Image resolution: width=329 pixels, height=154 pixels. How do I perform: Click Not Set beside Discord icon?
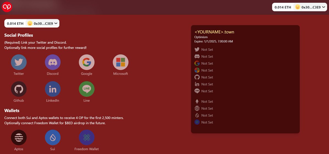207,57
